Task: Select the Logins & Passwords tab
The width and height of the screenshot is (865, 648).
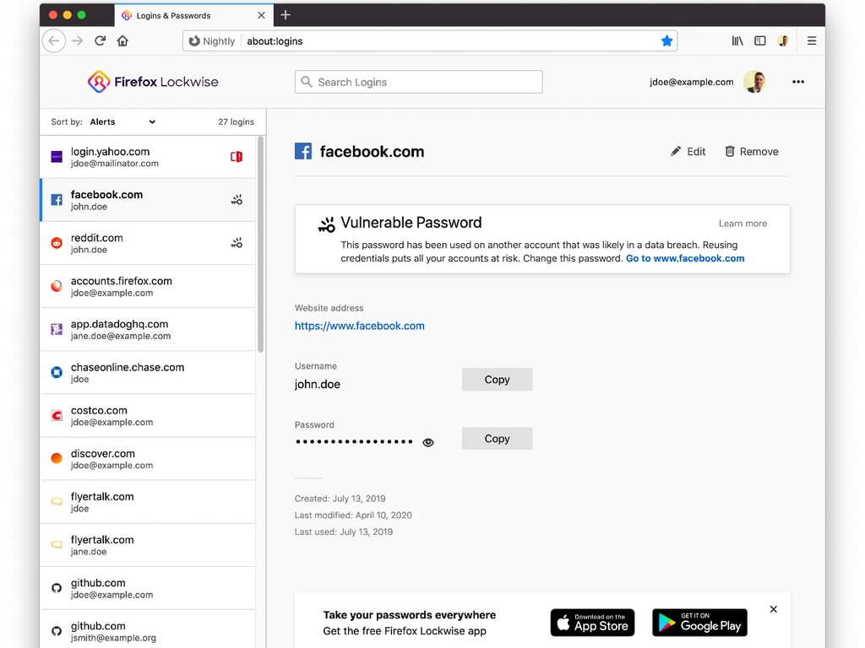Action: 193,15
